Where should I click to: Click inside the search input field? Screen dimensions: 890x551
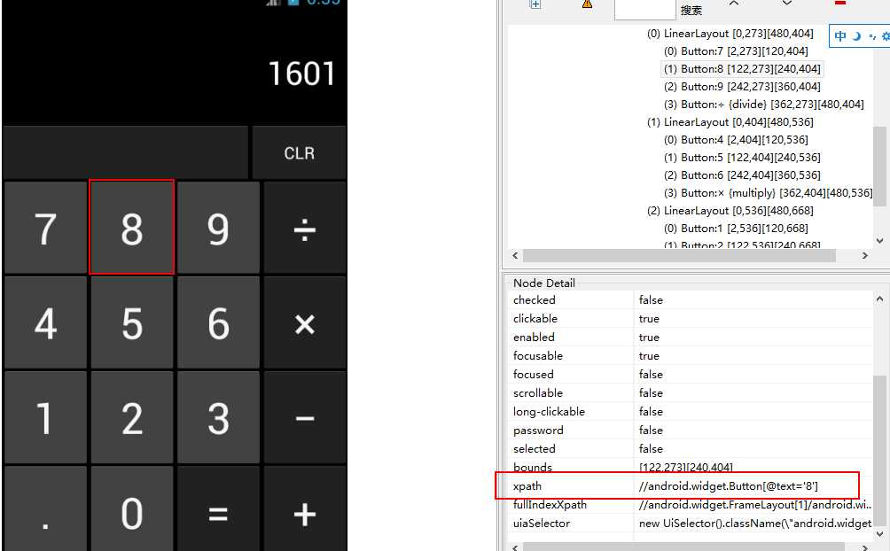coord(644,10)
